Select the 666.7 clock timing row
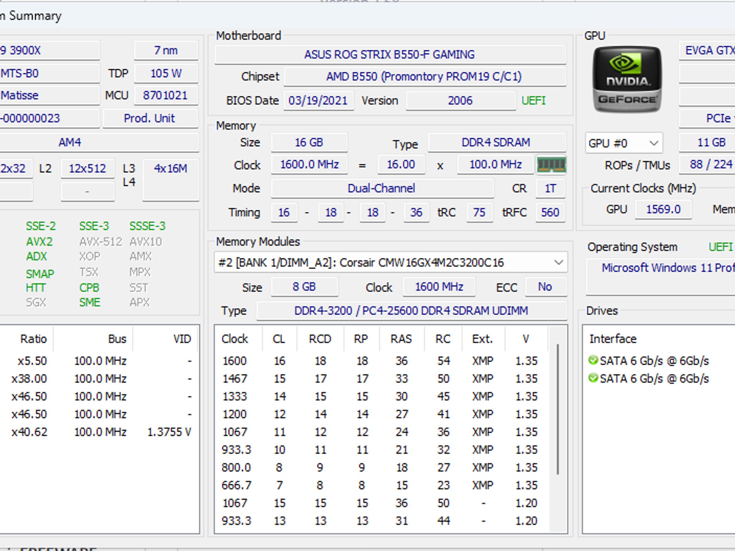The height and width of the screenshot is (551, 735). [x=382, y=485]
